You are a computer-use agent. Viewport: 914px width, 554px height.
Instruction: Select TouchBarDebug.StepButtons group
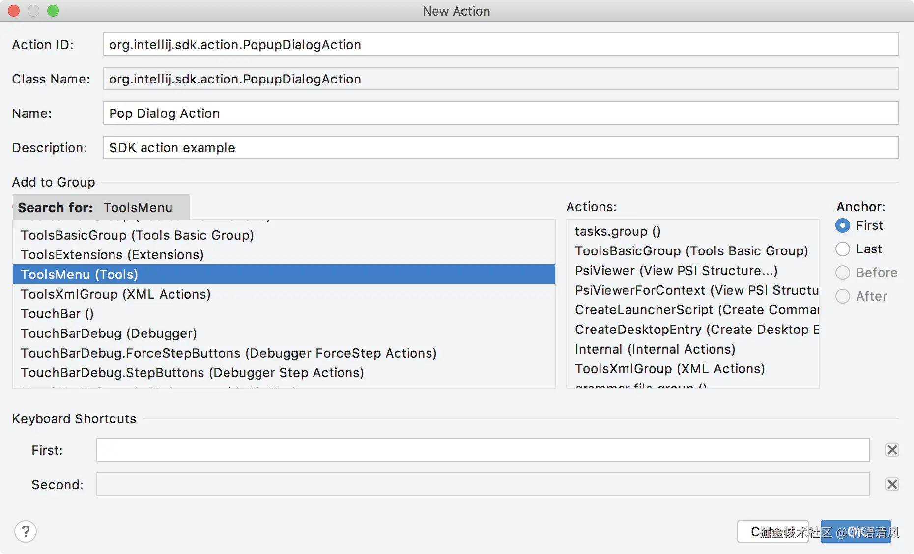(284, 373)
